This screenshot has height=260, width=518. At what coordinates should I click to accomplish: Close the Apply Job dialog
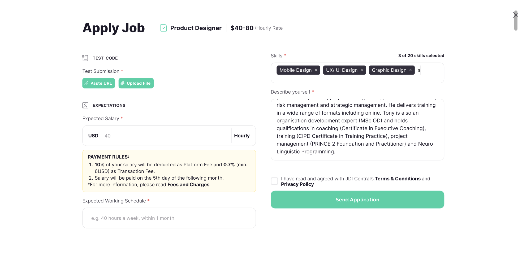pos(515,15)
